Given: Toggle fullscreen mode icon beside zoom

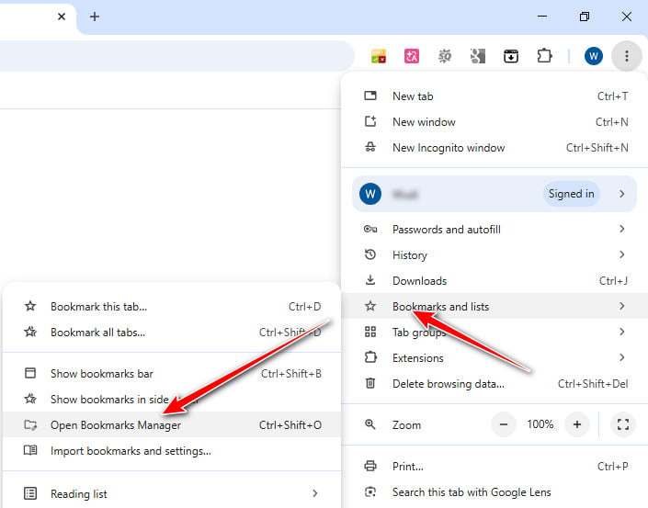Looking at the screenshot, I should point(623,424).
